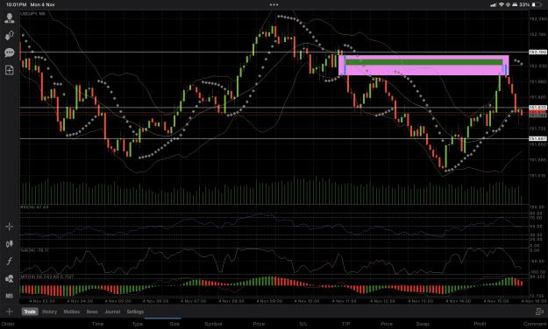
Task: Open the objects shapes icon
Action: coord(10,278)
